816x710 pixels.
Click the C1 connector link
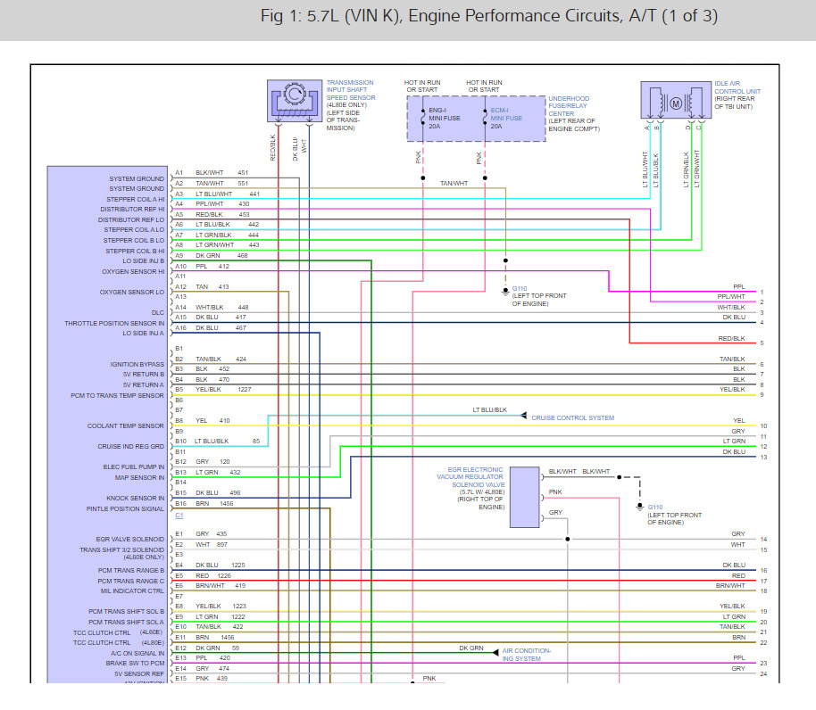pyautogui.click(x=179, y=516)
